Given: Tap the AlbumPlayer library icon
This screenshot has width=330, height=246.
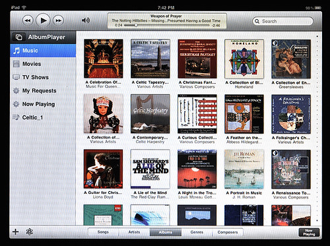Looking at the screenshot, I should click(x=19, y=37).
